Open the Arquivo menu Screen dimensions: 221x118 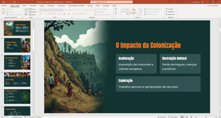coord(4,6)
